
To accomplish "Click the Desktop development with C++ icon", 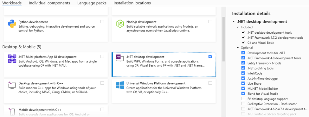I will [12, 85].
